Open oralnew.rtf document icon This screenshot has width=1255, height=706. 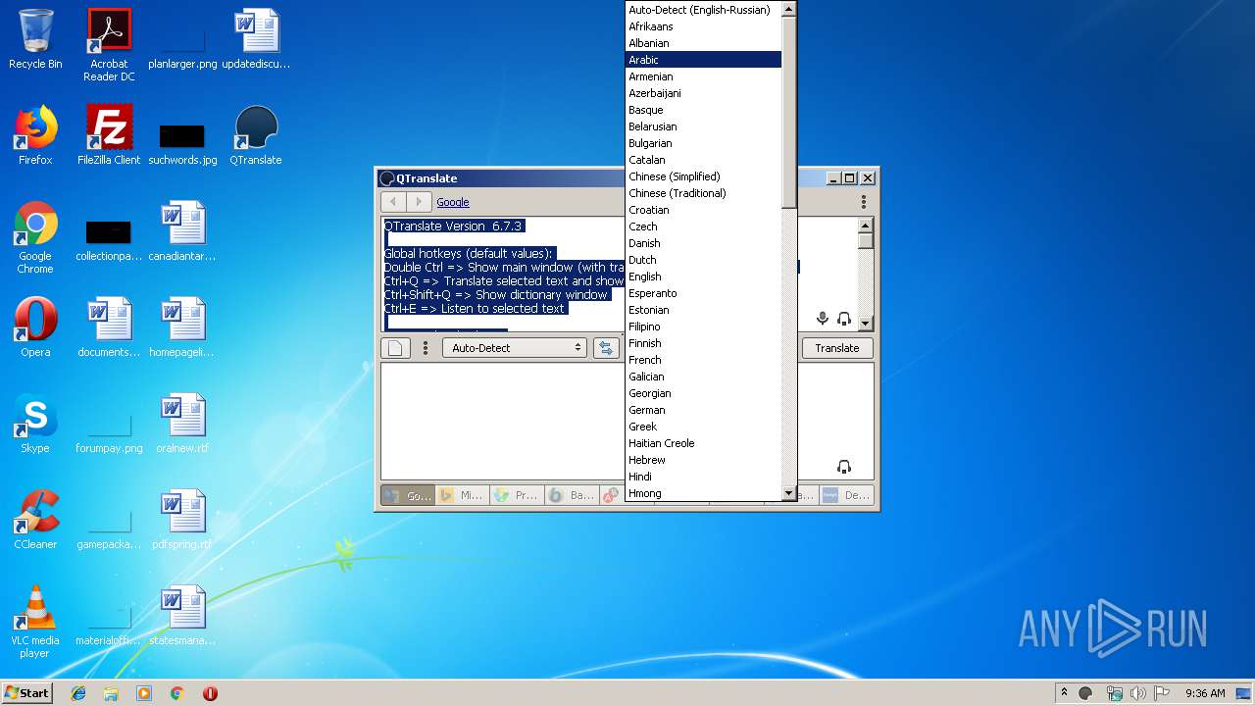point(182,424)
